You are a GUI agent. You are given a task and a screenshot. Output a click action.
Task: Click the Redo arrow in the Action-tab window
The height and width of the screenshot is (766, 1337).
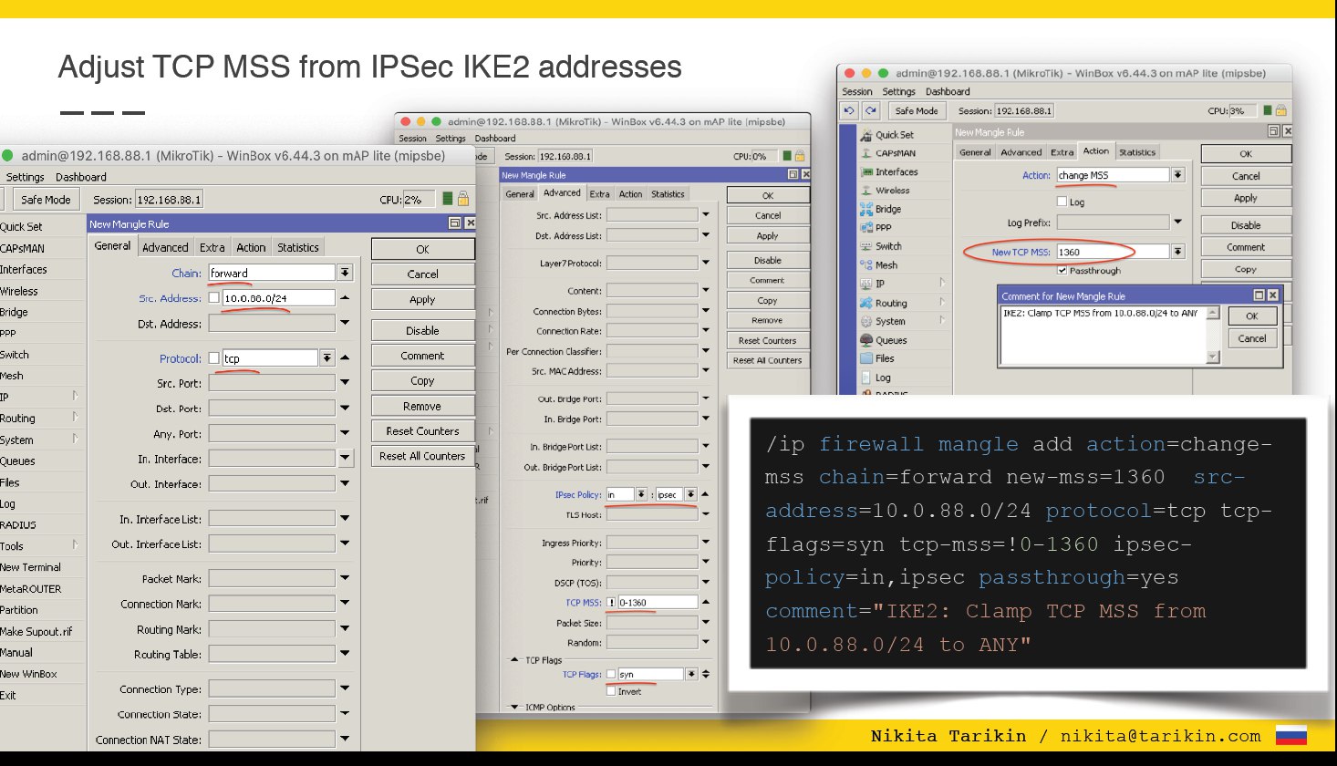[x=871, y=110]
